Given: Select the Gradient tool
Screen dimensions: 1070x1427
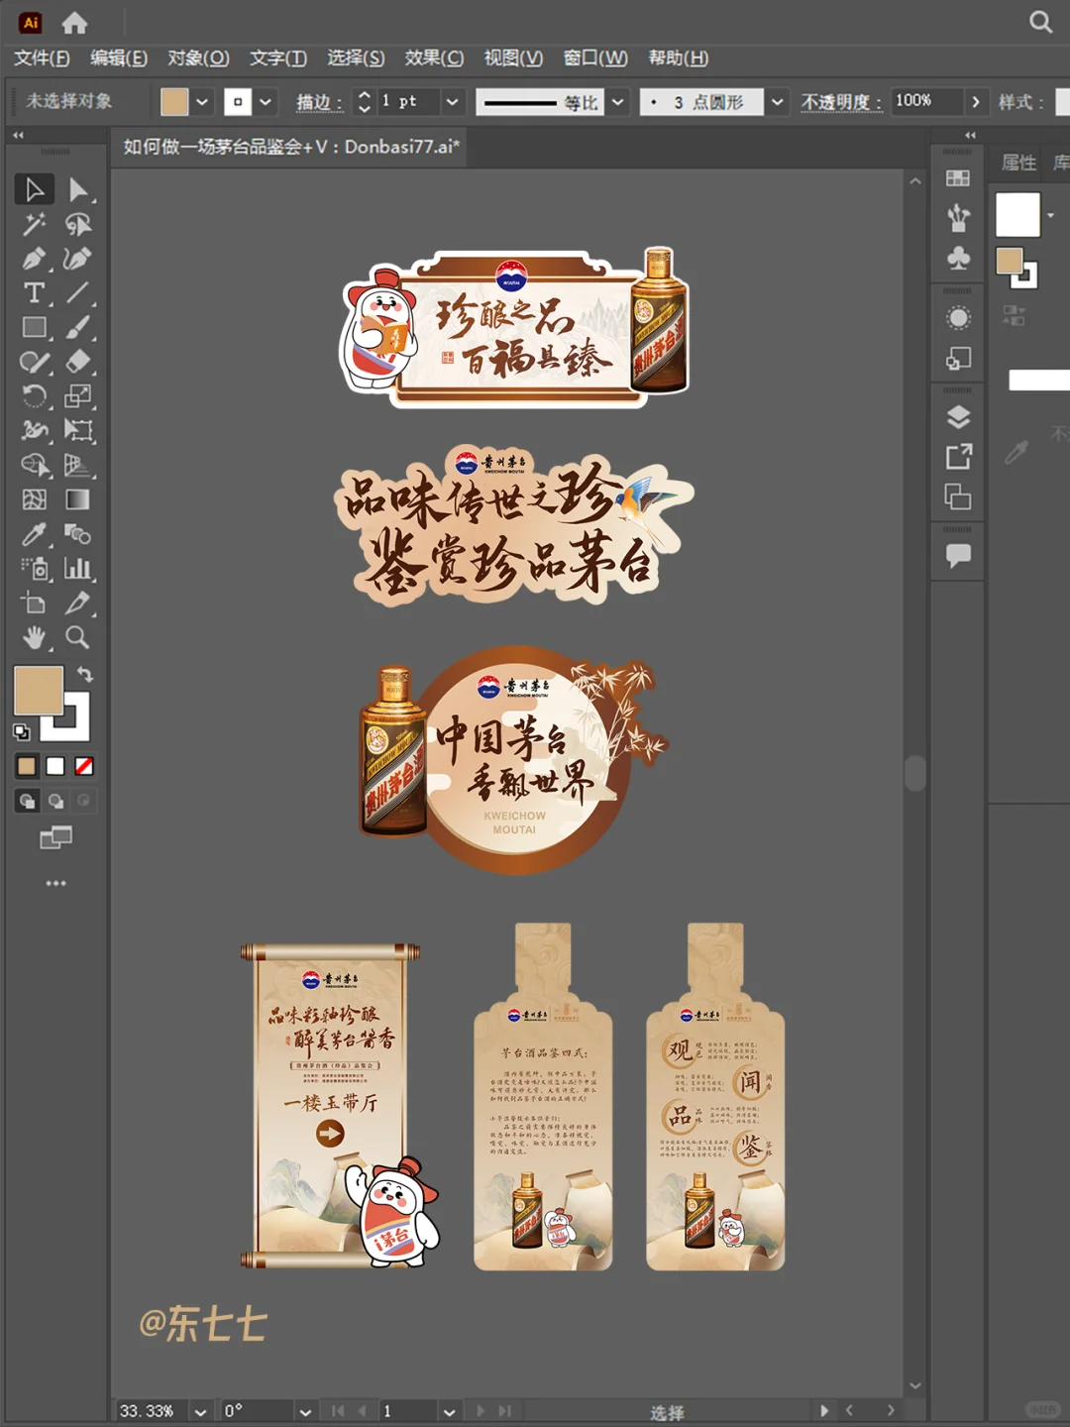Looking at the screenshot, I should [78, 497].
